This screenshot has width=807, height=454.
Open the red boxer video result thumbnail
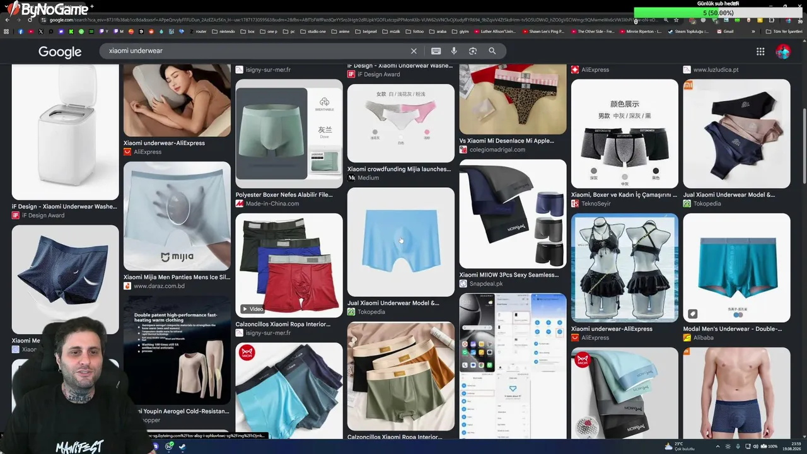tap(289, 265)
